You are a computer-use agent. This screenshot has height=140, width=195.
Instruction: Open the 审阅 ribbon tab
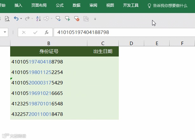click(93, 5)
